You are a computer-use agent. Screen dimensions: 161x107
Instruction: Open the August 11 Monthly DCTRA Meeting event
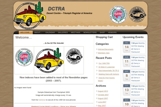(x=138, y=62)
